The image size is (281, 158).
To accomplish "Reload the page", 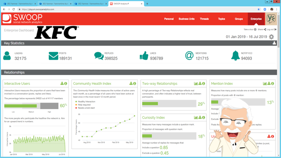I will click(x=14, y=9).
